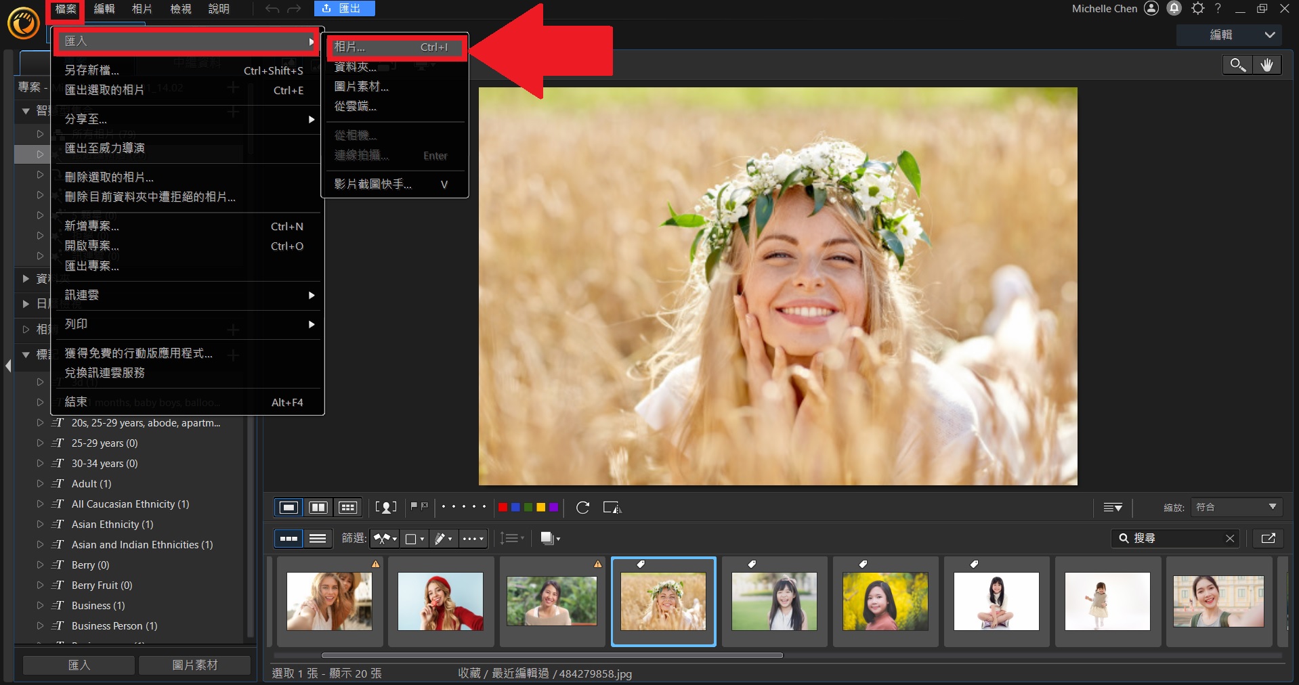Click the 圖片素材 button at bottom left
This screenshot has width=1299, height=685.
pos(194,665)
